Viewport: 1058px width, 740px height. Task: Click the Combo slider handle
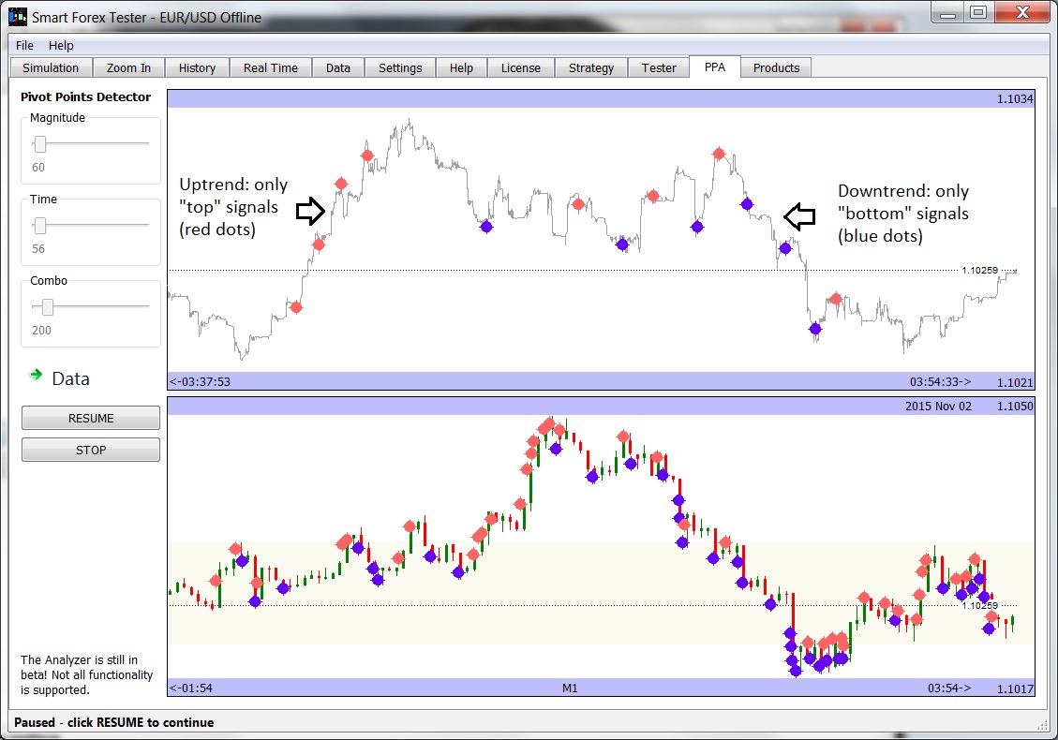coord(47,307)
